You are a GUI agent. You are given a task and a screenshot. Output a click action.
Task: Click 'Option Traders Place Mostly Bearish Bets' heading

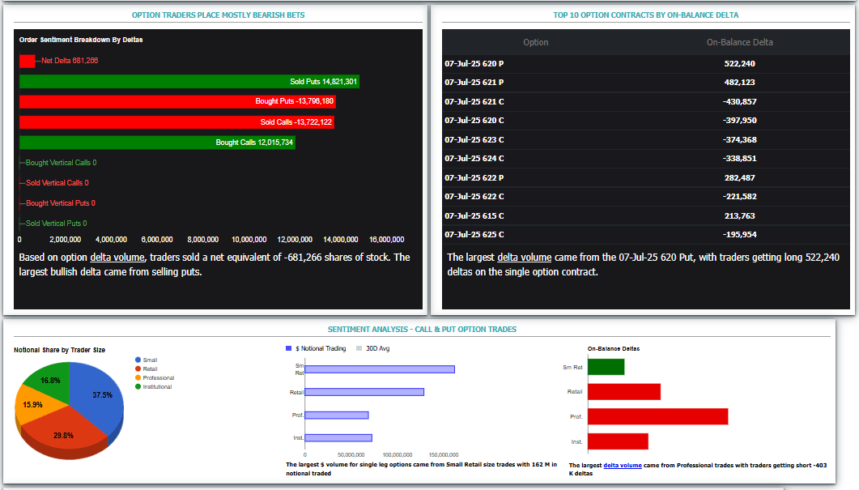click(x=218, y=15)
